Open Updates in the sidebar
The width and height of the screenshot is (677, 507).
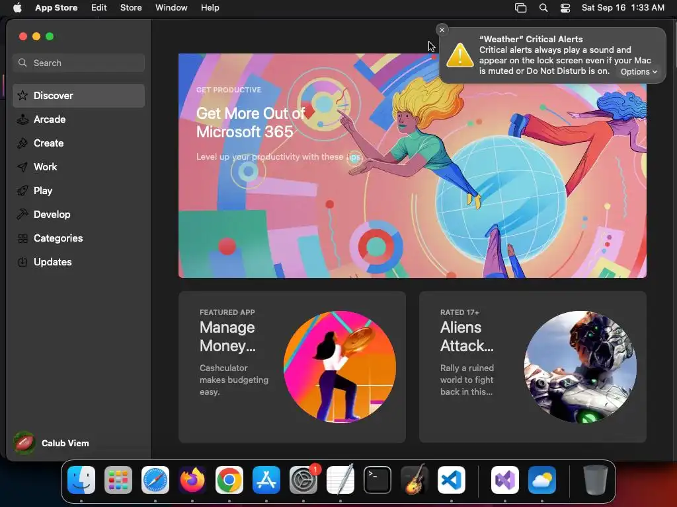(79, 261)
